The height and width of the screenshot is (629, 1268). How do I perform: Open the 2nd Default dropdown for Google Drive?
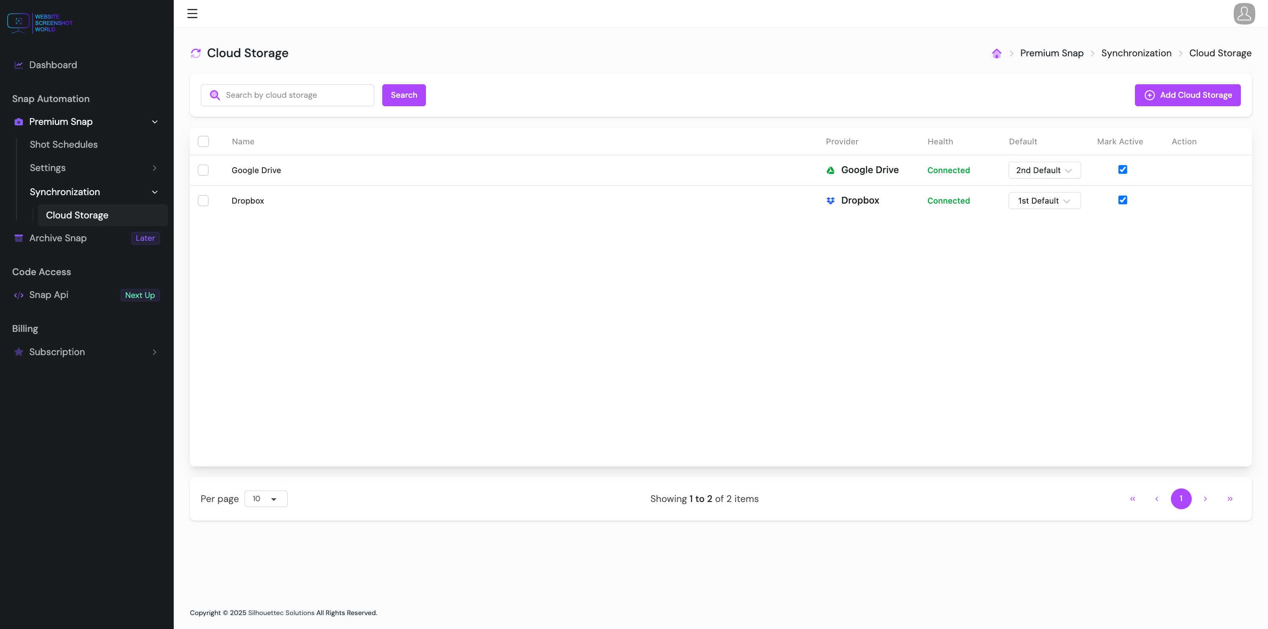(x=1043, y=170)
